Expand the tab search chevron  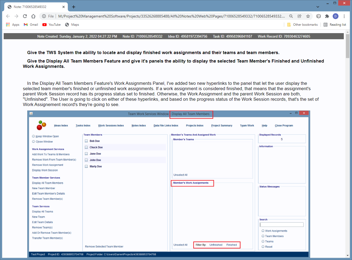(318, 7)
